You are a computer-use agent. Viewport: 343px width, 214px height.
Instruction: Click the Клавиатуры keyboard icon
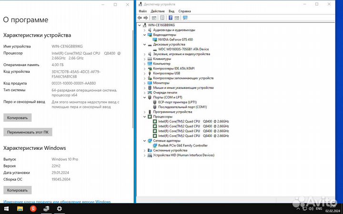(x=150, y=59)
